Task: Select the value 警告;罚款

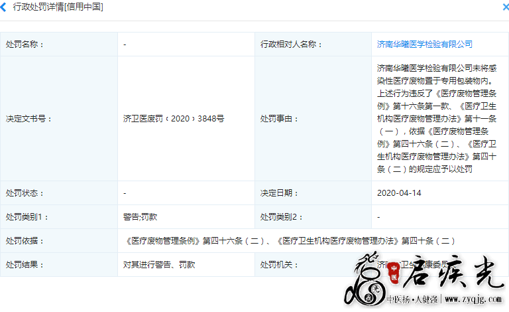Action: pyautogui.click(x=140, y=217)
